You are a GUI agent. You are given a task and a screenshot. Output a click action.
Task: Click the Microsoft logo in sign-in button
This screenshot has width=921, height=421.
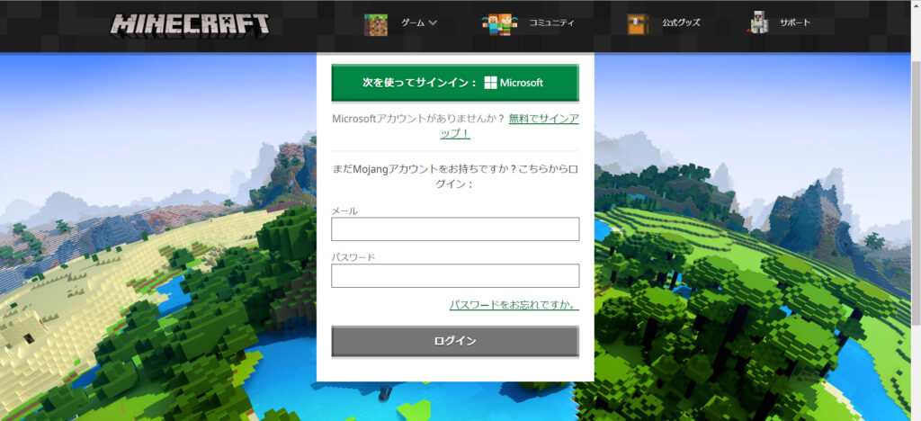point(514,83)
